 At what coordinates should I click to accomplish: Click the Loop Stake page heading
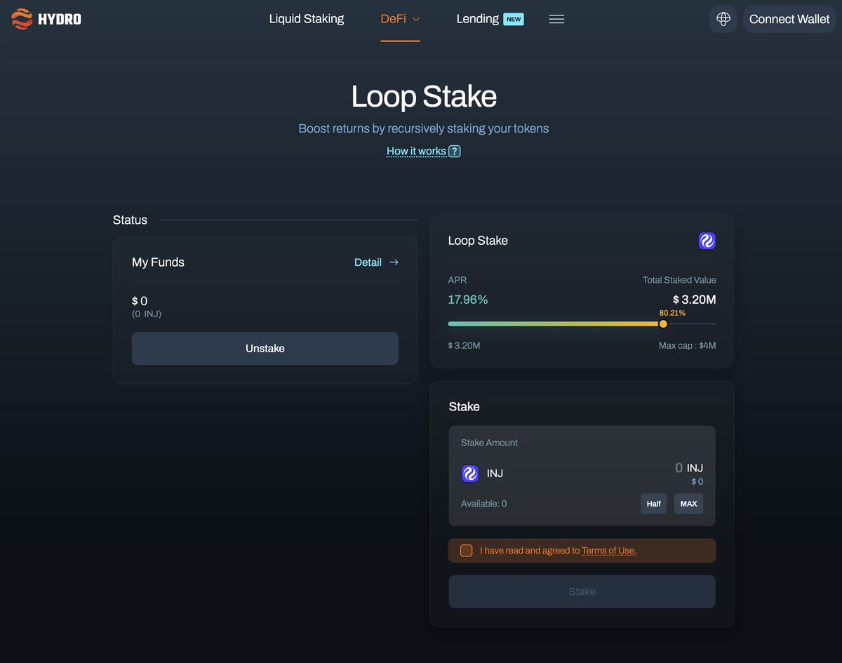pos(424,97)
